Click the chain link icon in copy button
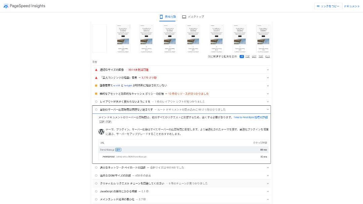This screenshot has height=204, width=363. click(x=318, y=6)
